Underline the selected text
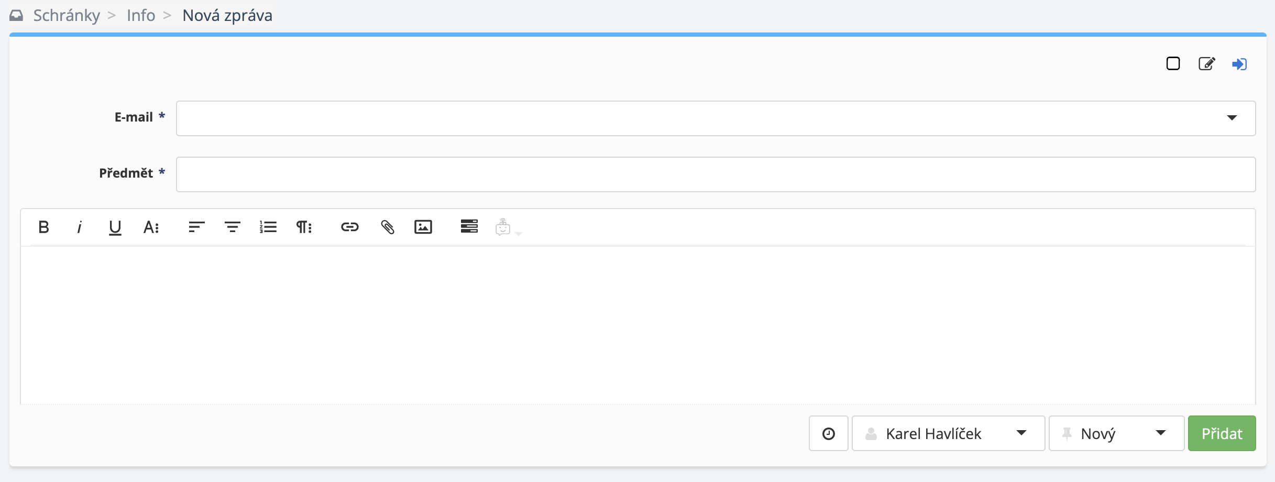Viewport: 1275px width, 482px height. (115, 227)
